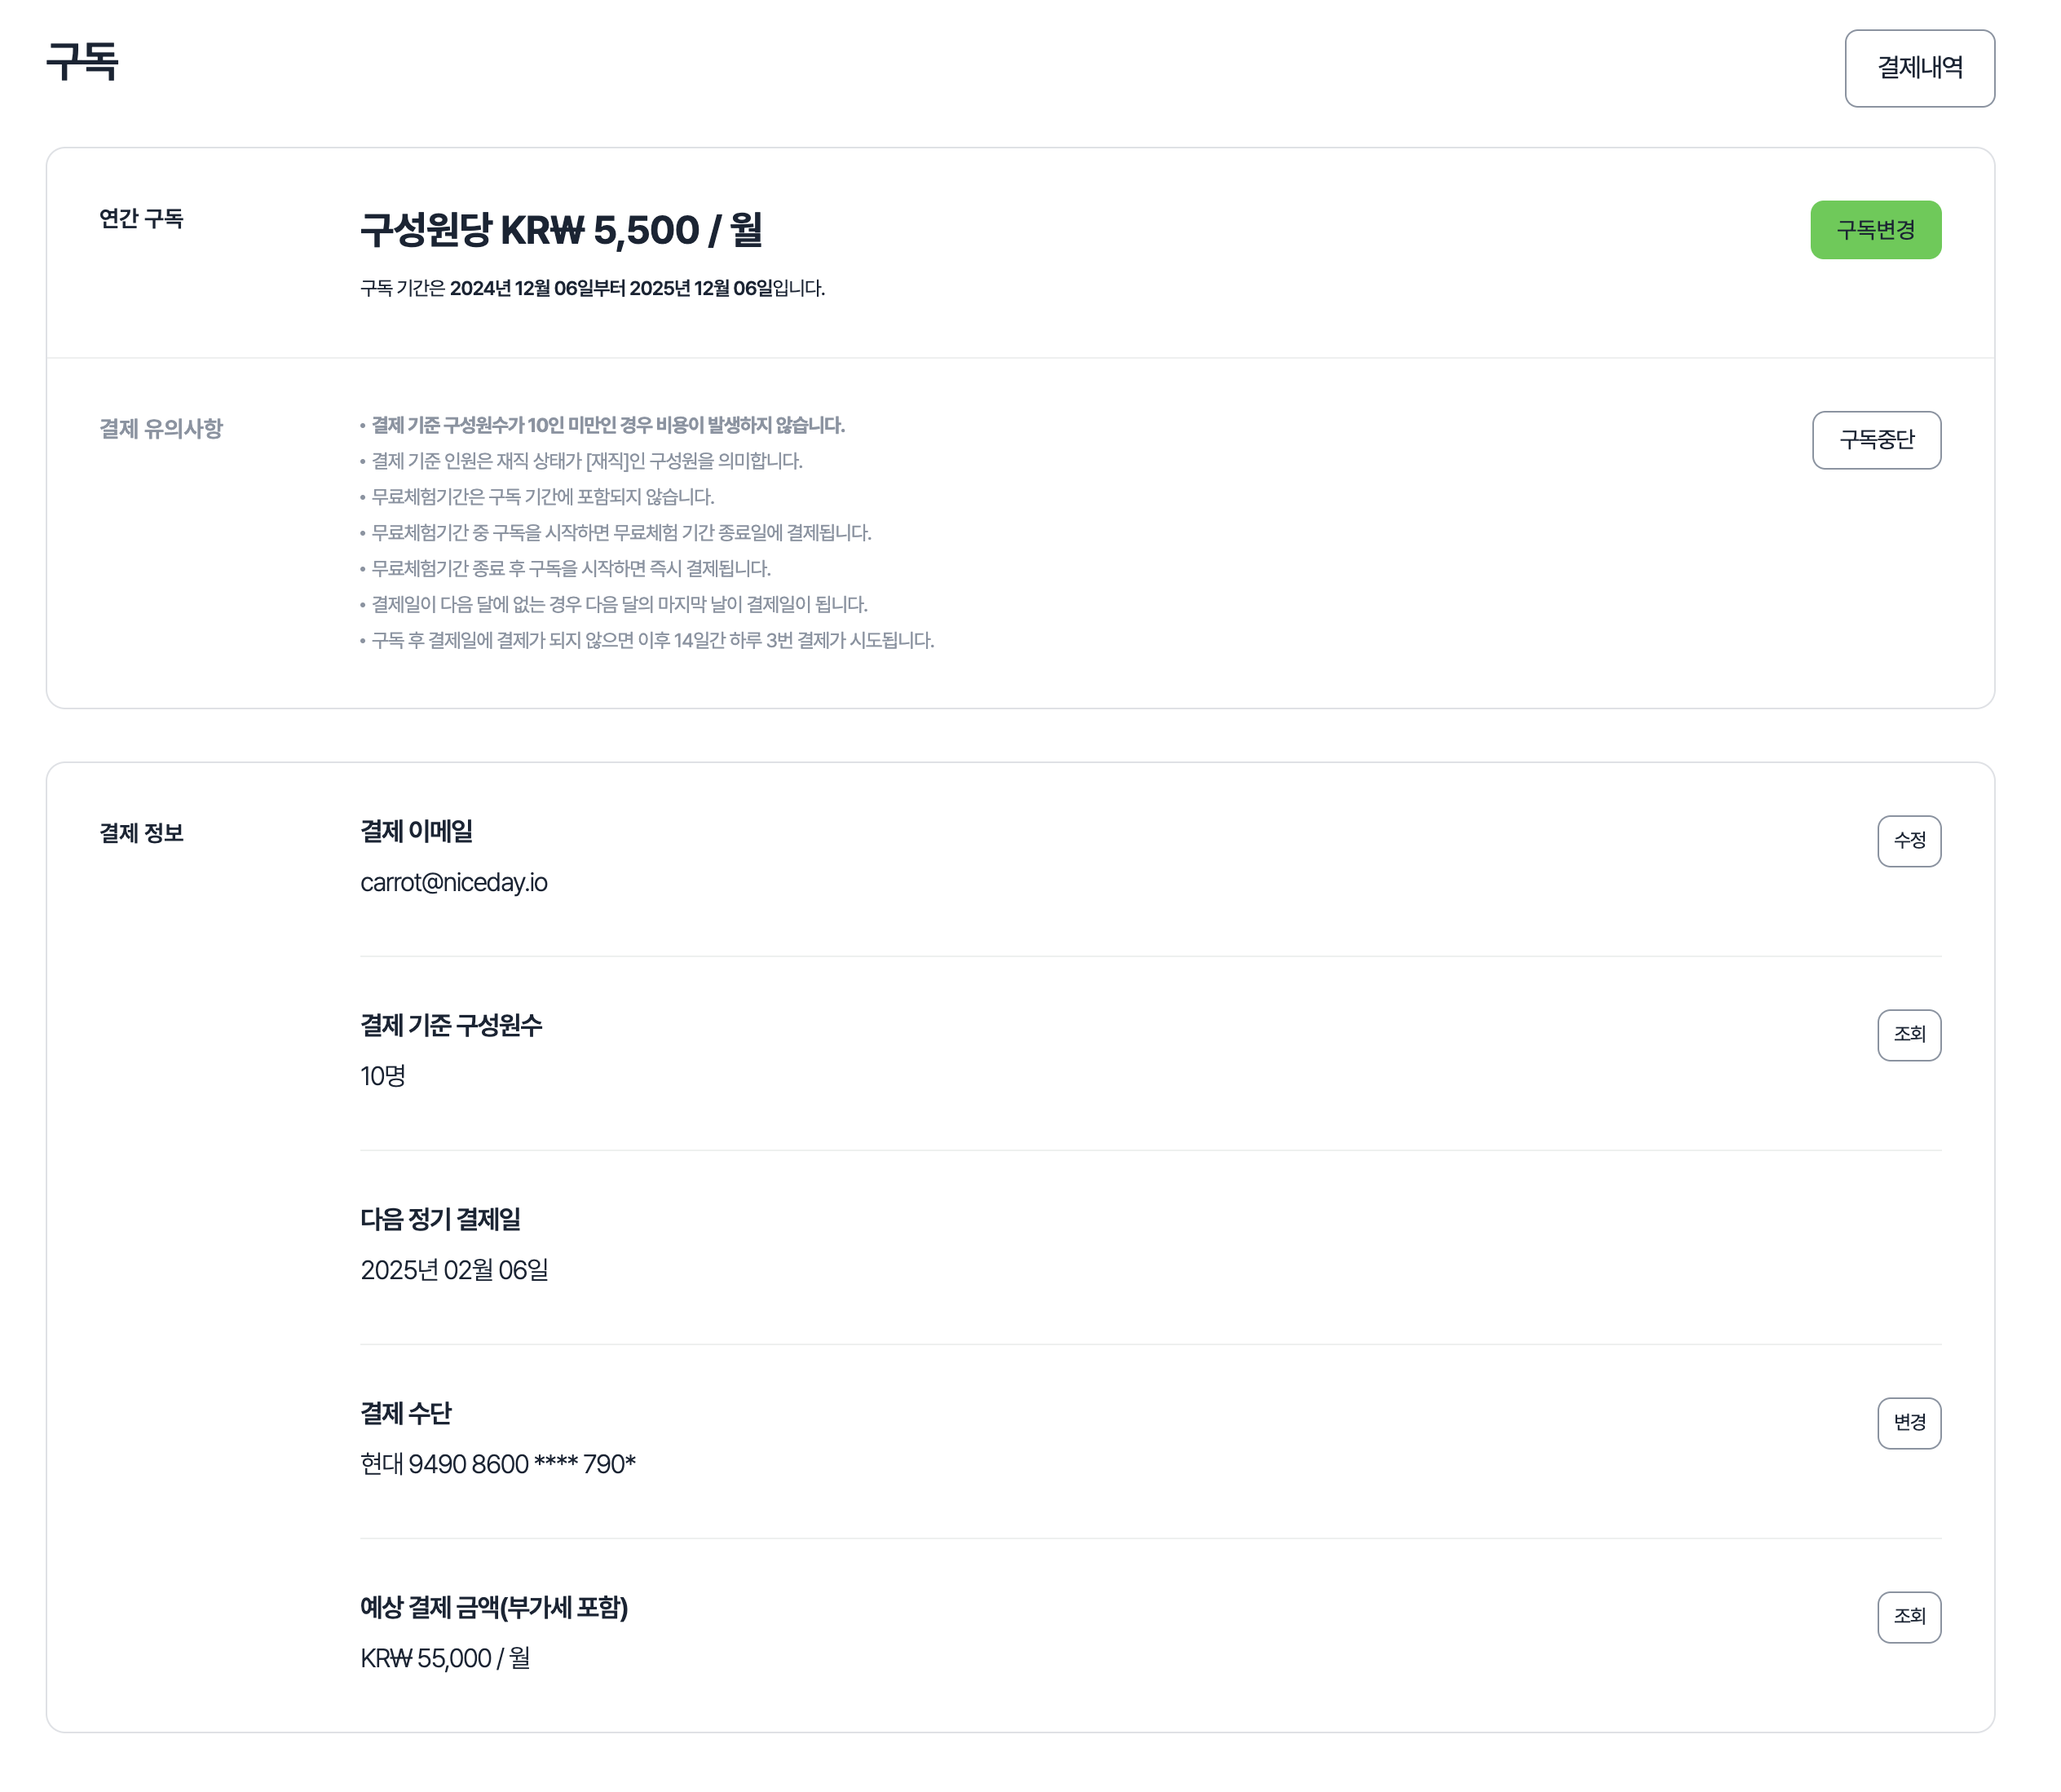
Task: Click 조회 beside 예상 결제 금액
Action: click(x=1908, y=1617)
